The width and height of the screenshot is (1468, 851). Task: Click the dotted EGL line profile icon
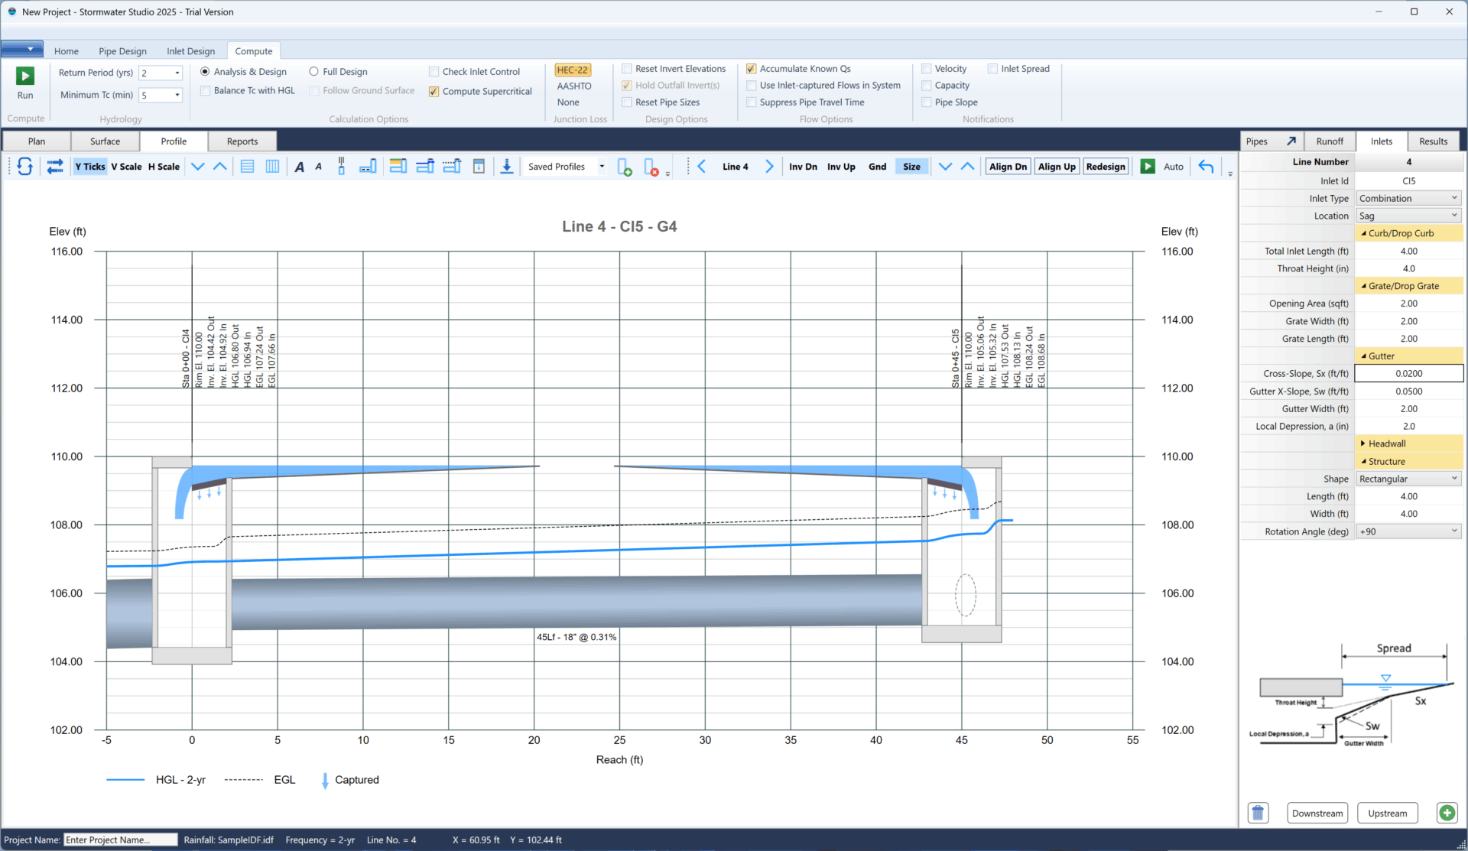(452, 167)
